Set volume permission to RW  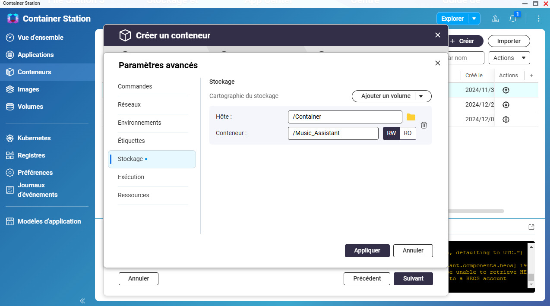391,133
